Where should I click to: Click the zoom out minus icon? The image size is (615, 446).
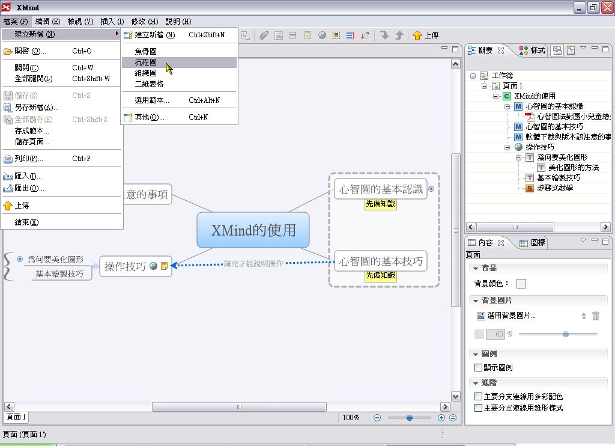coord(377,418)
